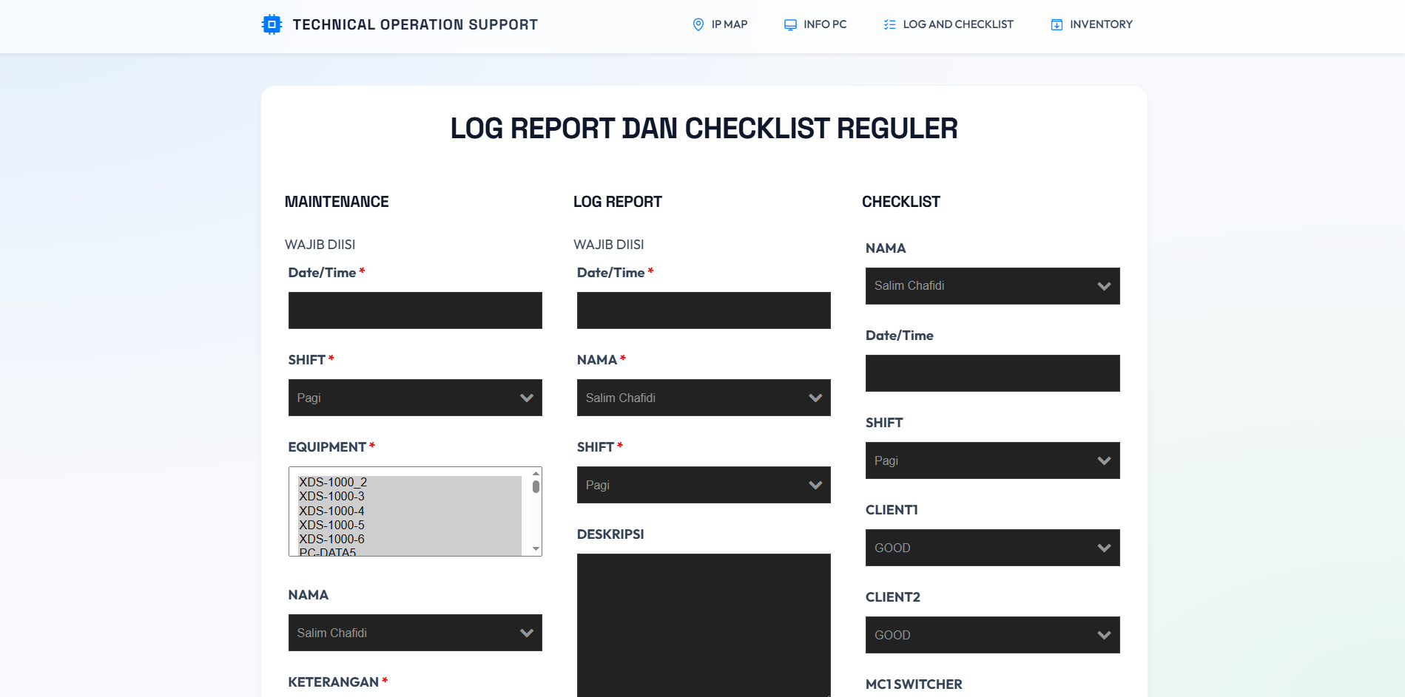1405x697 pixels.
Task: Click the Maintenance Date/Time field
Action: point(415,310)
